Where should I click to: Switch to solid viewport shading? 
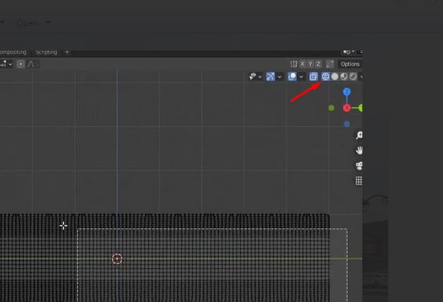tap(335, 76)
